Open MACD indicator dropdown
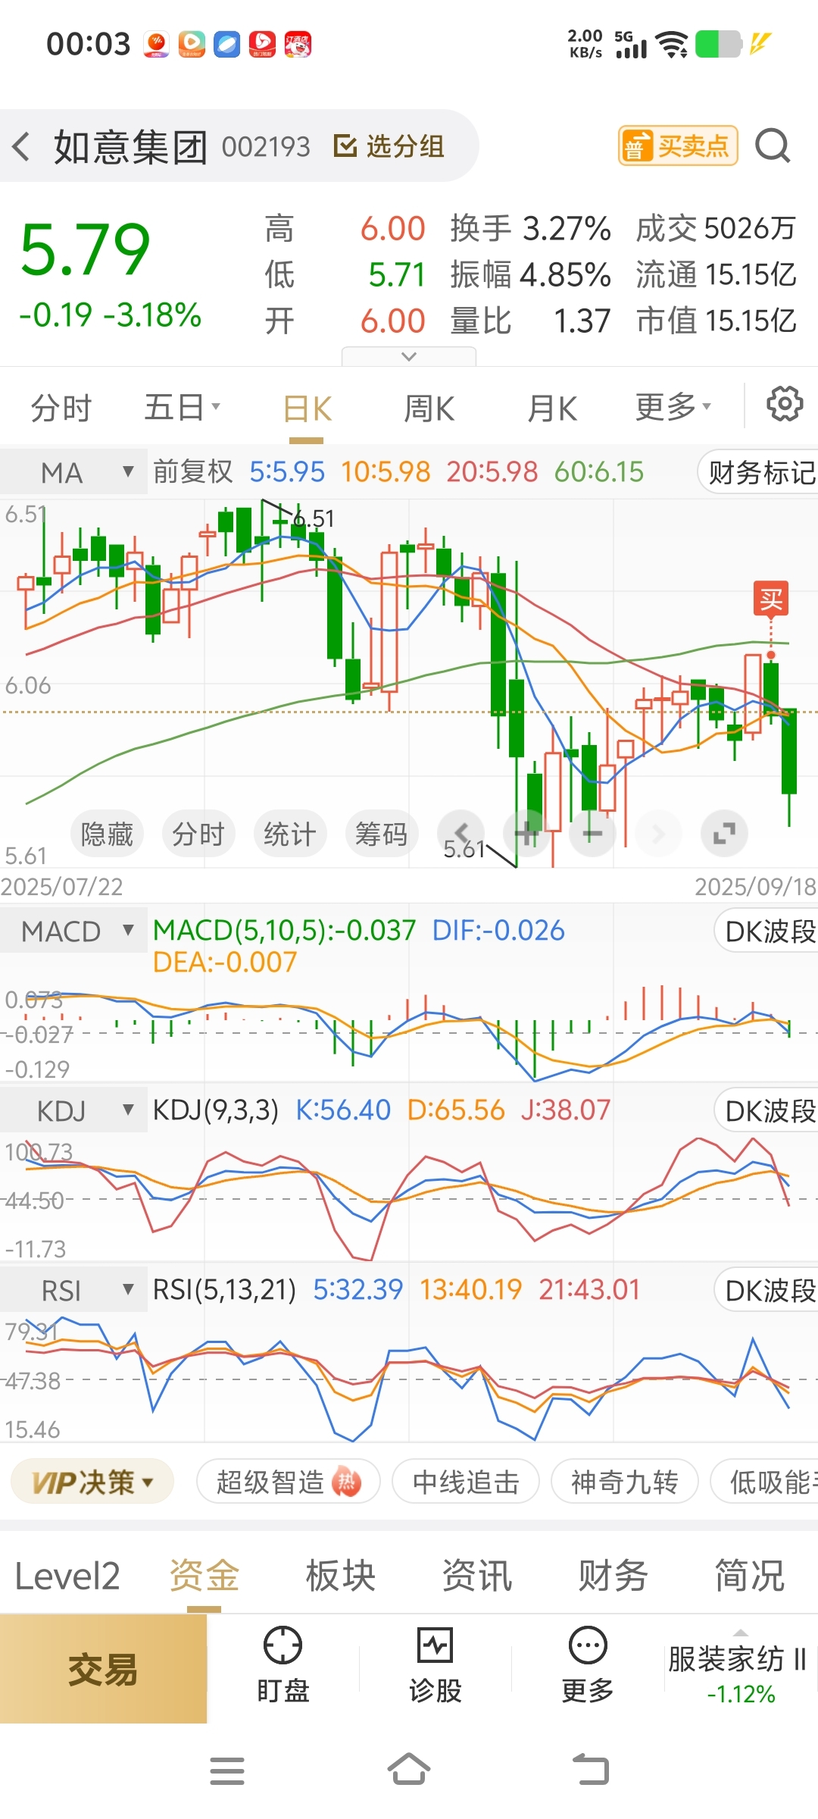This screenshot has width=818, height=1819. pos(73,931)
